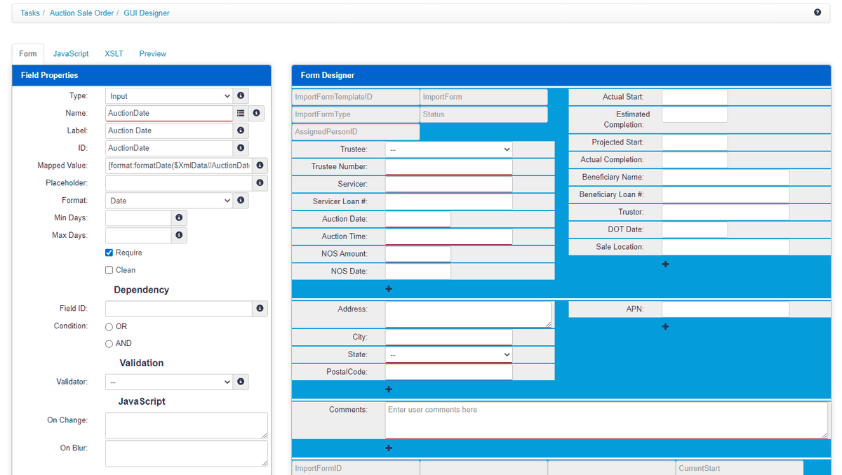Select the CurrentStart field at bottom
Image resolution: width=842 pixels, height=475 pixels.
tap(740, 468)
